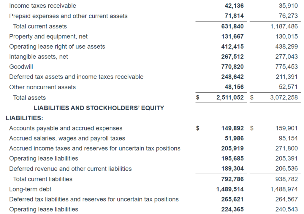The height and width of the screenshot is (214, 304).
Task: Click the Total assets value 2,511,052
Action: click(230, 98)
